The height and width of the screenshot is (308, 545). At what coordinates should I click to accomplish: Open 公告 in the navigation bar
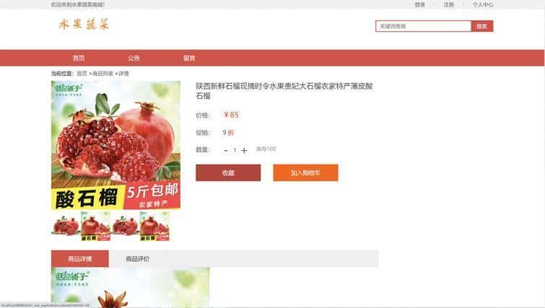134,58
